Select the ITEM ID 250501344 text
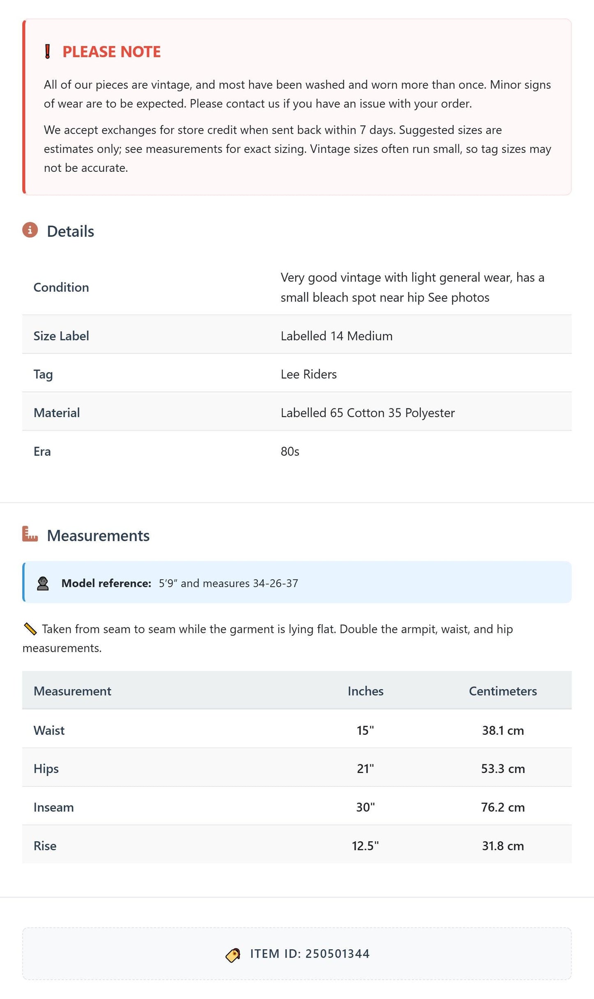 click(310, 953)
